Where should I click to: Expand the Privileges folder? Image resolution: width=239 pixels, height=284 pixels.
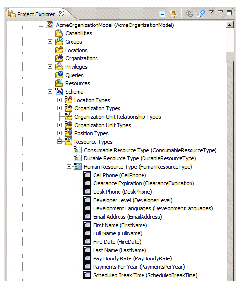point(50,67)
